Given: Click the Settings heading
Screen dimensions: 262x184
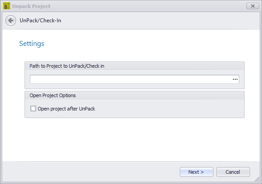Looking at the screenshot, I should (32, 44).
